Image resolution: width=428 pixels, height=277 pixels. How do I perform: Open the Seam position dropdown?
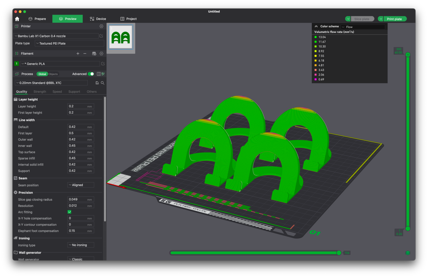81,185
